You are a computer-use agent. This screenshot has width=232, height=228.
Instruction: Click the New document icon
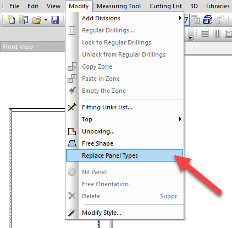click(12, 20)
